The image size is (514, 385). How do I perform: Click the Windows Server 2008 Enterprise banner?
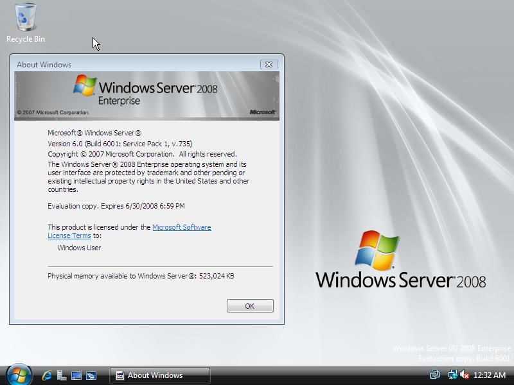146,95
